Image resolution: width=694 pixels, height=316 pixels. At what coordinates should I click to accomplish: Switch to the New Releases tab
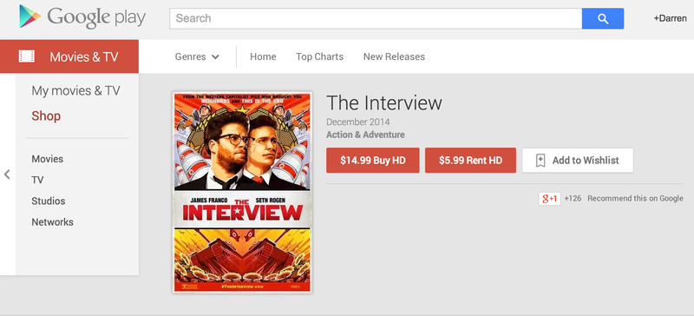394,56
